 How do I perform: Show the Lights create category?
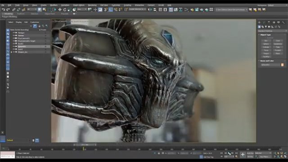pyautogui.click(x=266, y=27)
